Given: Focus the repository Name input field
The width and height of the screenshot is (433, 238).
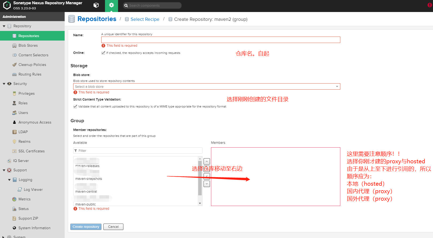Looking at the screenshot, I should click(221, 40).
